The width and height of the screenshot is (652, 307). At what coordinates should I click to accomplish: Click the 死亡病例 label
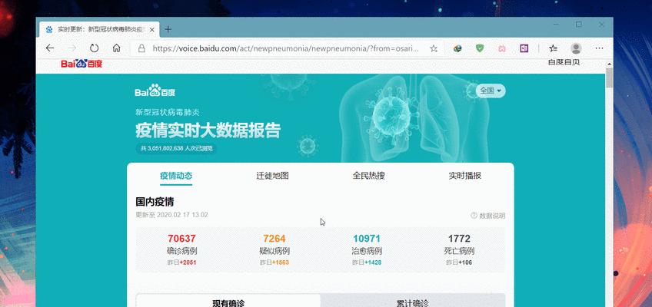click(x=459, y=251)
